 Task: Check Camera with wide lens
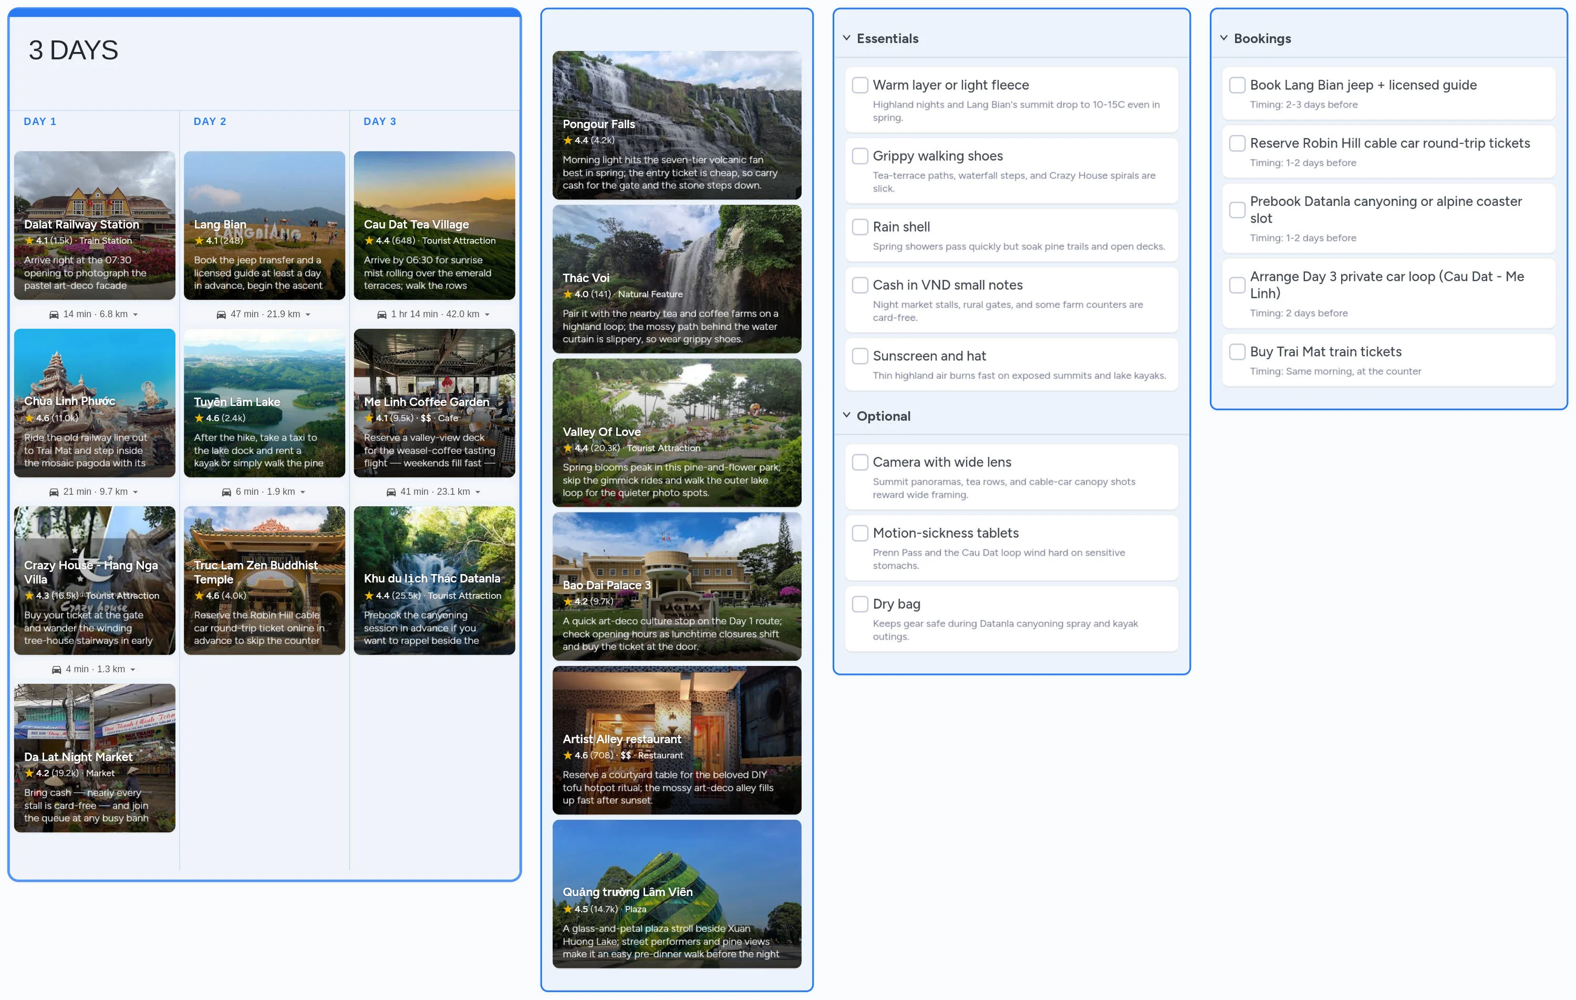point(860,462)
